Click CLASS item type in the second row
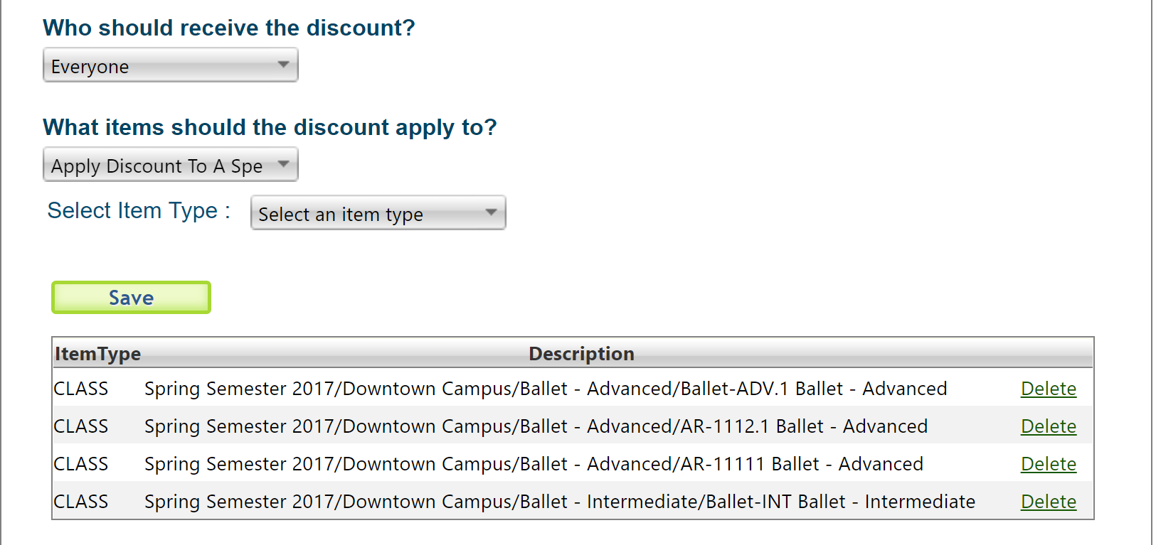 [81, 426]
